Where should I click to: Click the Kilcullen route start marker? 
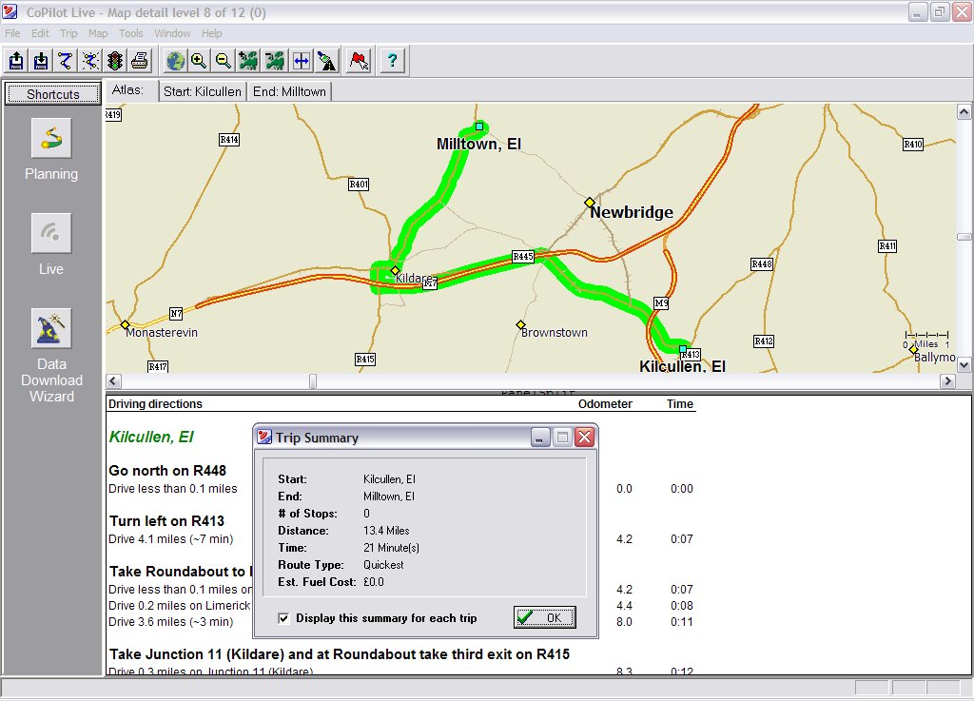click(683, 349)
